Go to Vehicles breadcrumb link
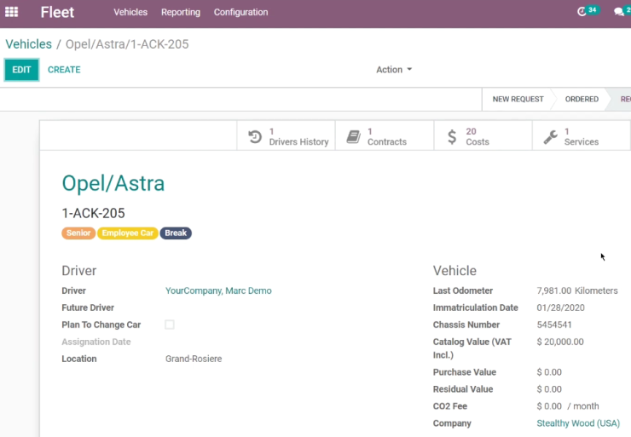This screenshot has width=631, height=437. point(29,43)
